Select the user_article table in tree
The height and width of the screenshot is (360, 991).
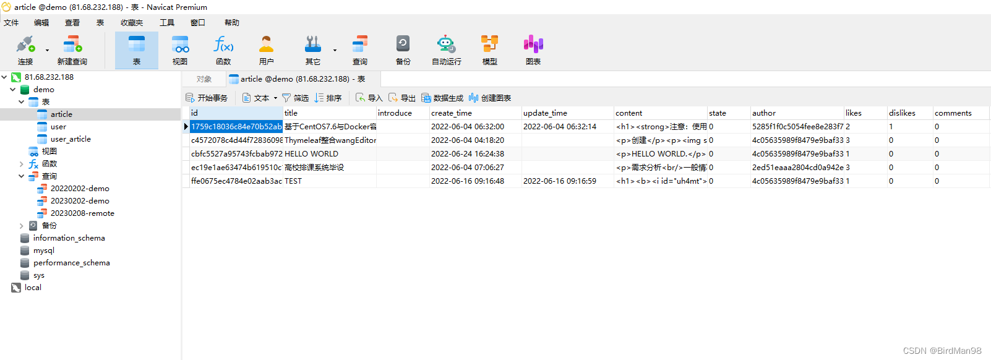click(x=71, y=139)
